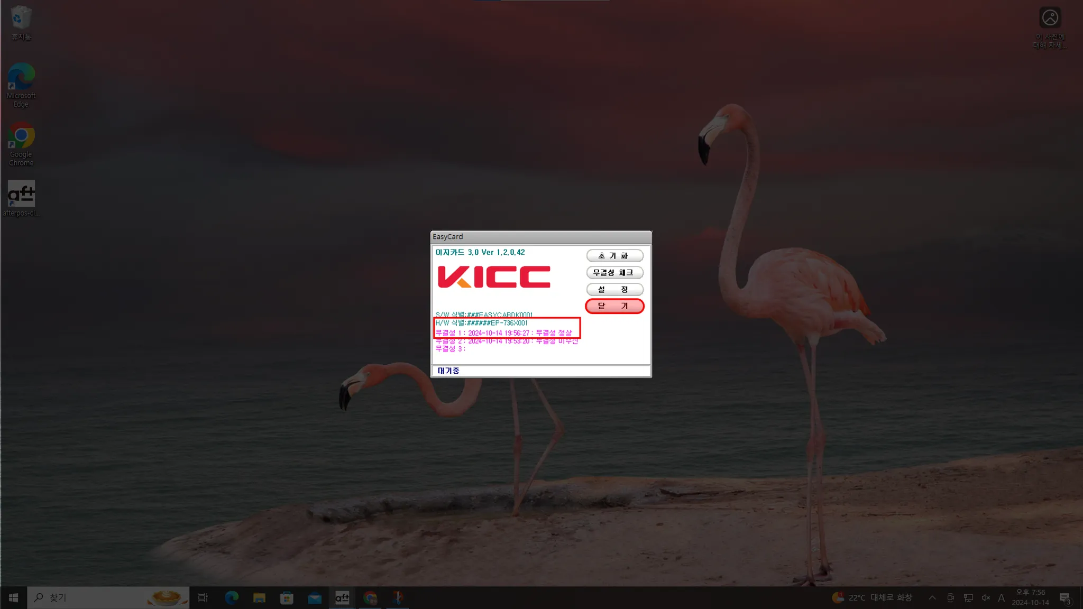Select the S/W 식별 identifier line

click(x=484, y=315)
